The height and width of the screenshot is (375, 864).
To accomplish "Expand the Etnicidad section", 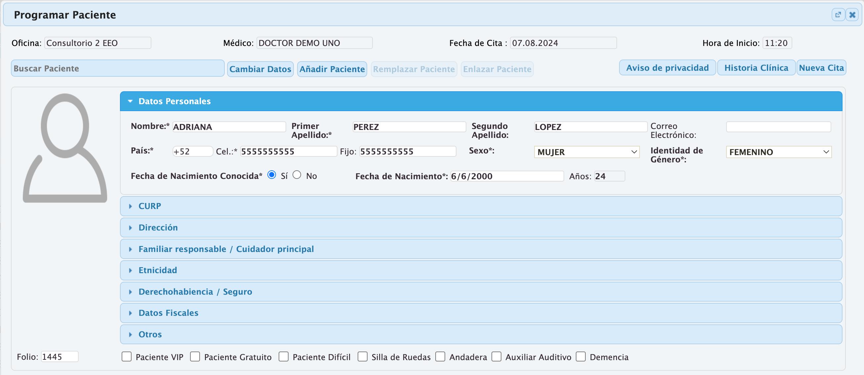I will point(481,271).
